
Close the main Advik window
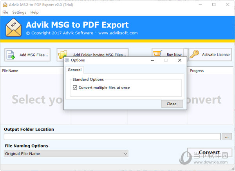(228, 5)
